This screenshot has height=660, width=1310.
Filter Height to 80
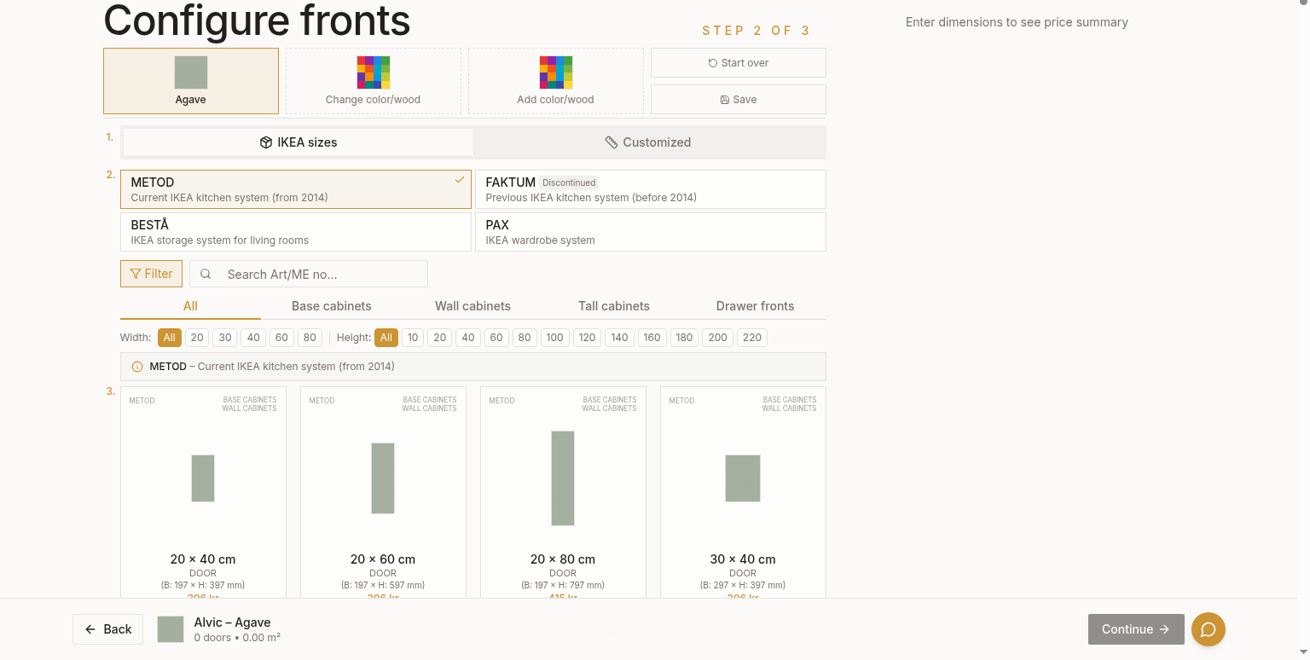pos(525,338)
